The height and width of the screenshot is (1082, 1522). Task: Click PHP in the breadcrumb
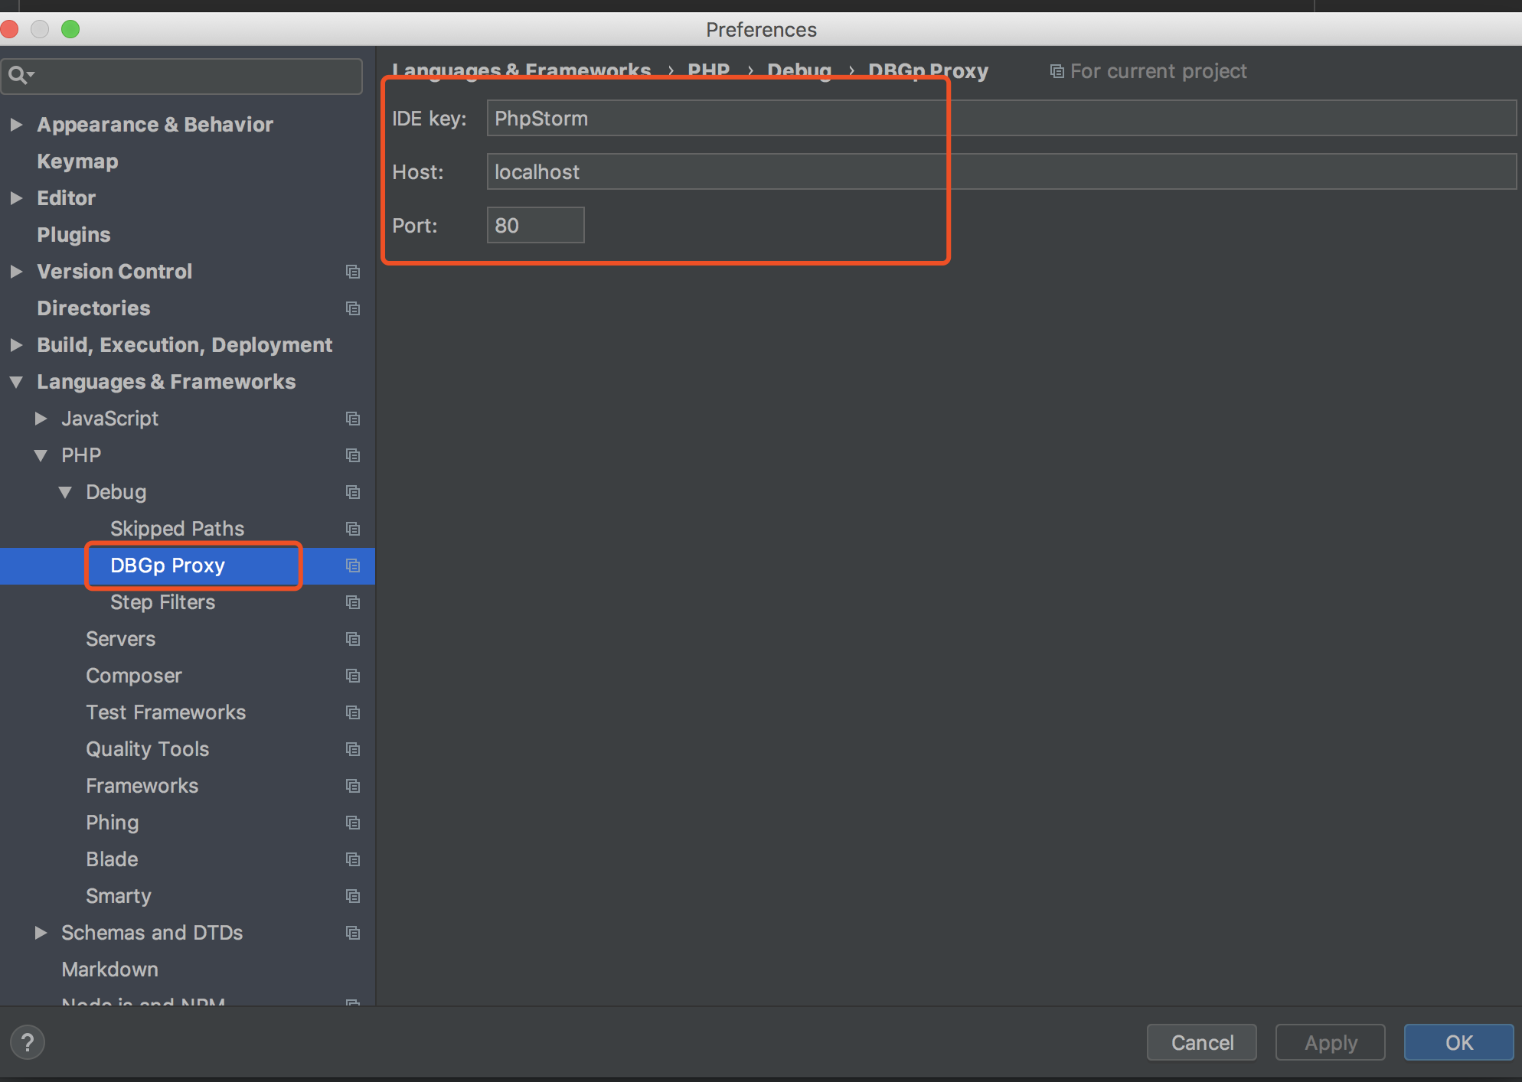[x=709, y=71]
